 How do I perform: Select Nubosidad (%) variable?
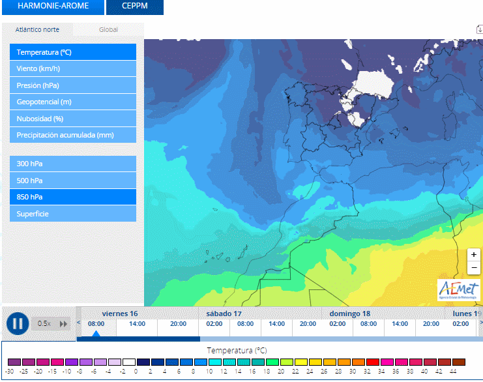click(x=73, y=119)
